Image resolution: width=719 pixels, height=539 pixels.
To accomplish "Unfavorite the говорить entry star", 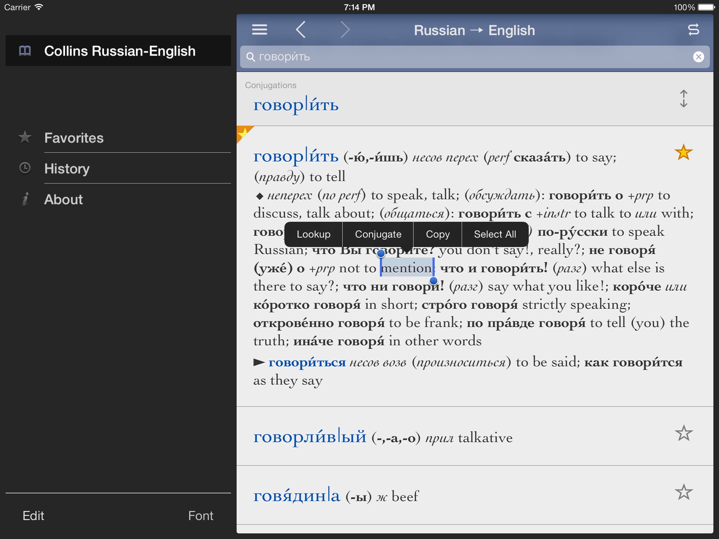I will (683, 153).
